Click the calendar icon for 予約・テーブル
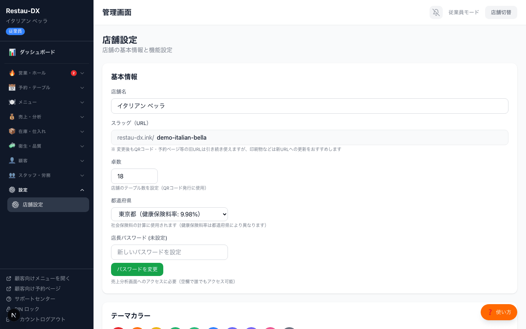Viewport: 526px width, 329px height. pyautogui.click(x=12, y=87)
